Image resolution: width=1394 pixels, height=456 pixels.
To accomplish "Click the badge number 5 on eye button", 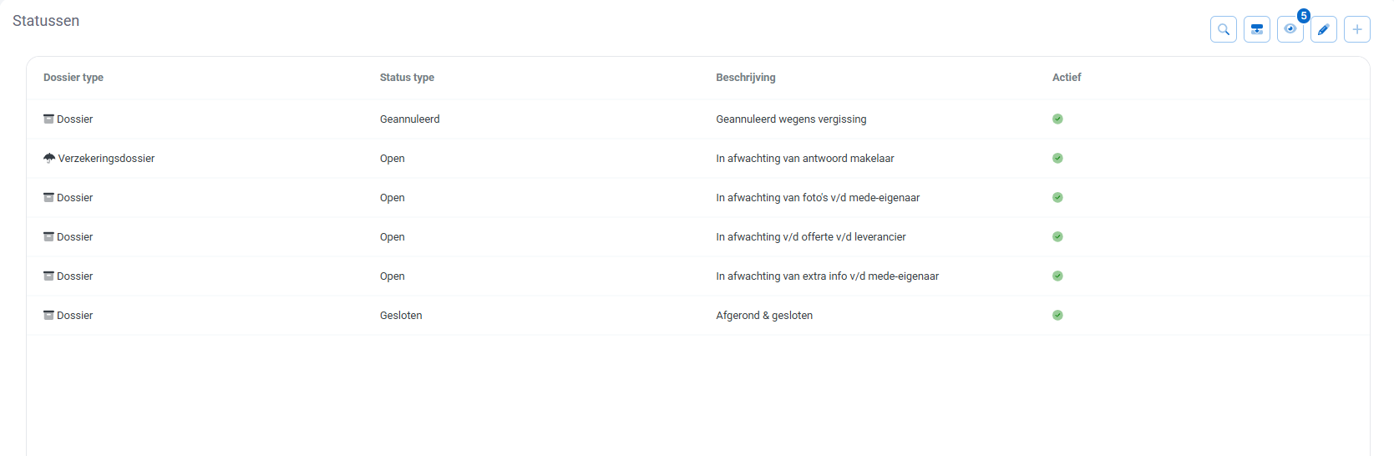I will (x=1303, y=16).
